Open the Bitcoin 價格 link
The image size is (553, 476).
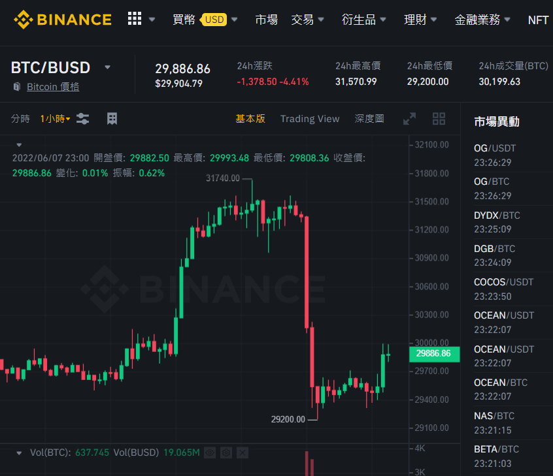[53, 87]
